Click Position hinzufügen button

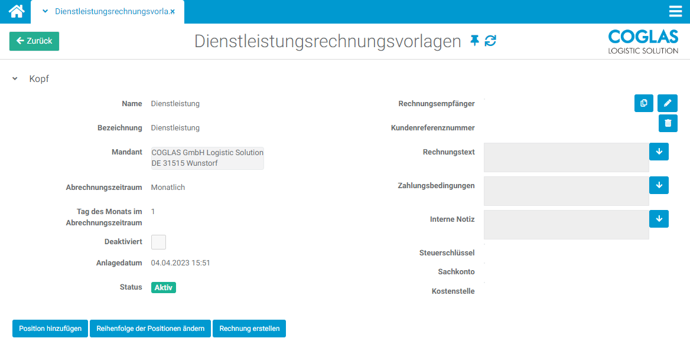(50, 329)
